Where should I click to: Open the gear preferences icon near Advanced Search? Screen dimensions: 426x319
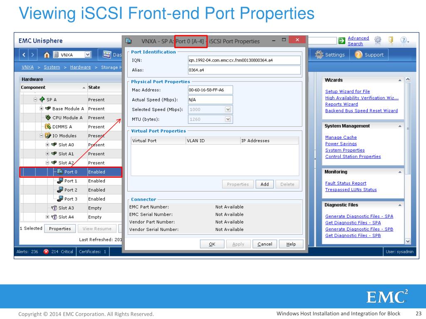pos(378,40)
